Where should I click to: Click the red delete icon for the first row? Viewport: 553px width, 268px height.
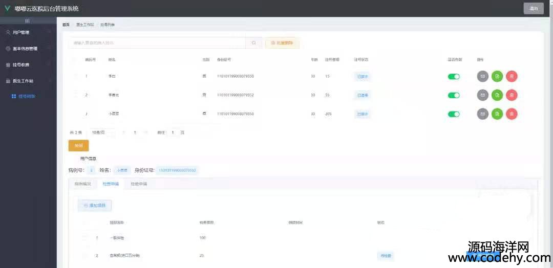coord(512,76)
